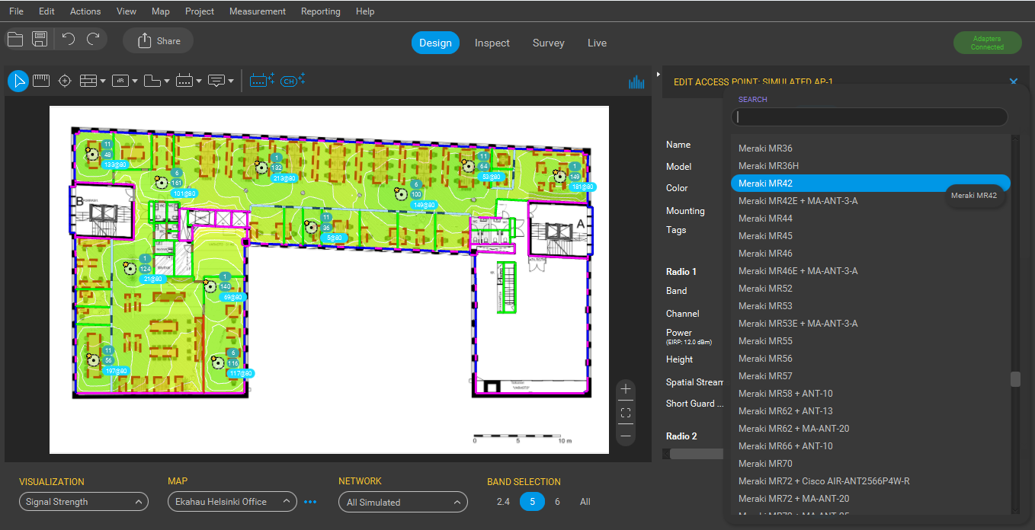Choose Meraki MR42 from the model list
The image size is (1035, 530).
point(870,184)
